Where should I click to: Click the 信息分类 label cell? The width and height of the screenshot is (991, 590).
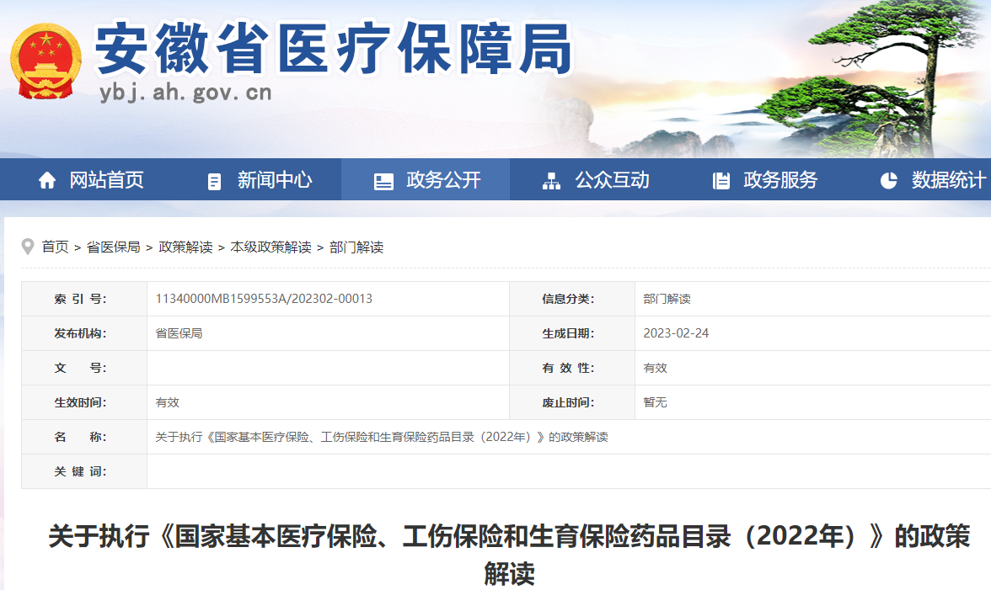tap(573, 299)
